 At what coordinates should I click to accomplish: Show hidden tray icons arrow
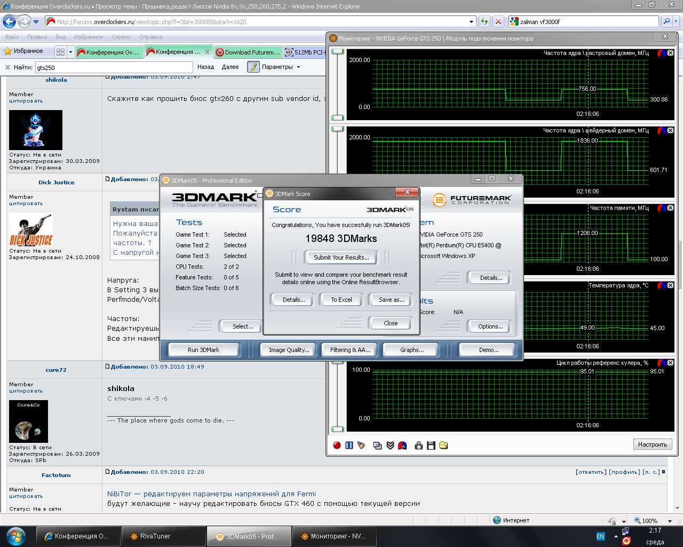tap(616, 536)
